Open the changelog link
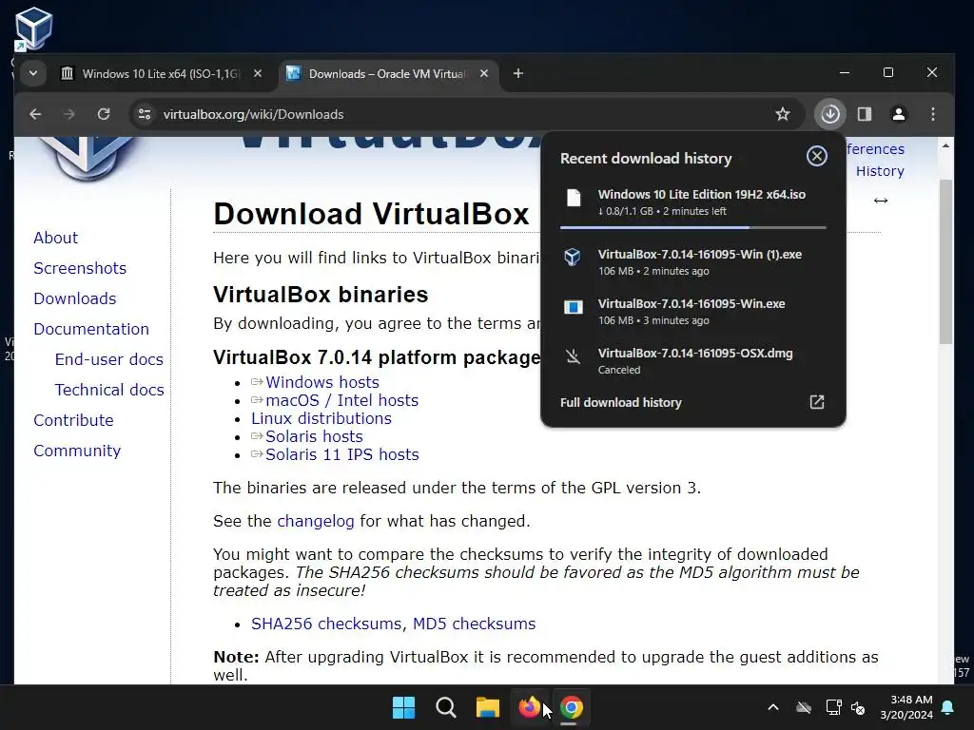Viewport: 974px width, 730px height. point(316,521)
